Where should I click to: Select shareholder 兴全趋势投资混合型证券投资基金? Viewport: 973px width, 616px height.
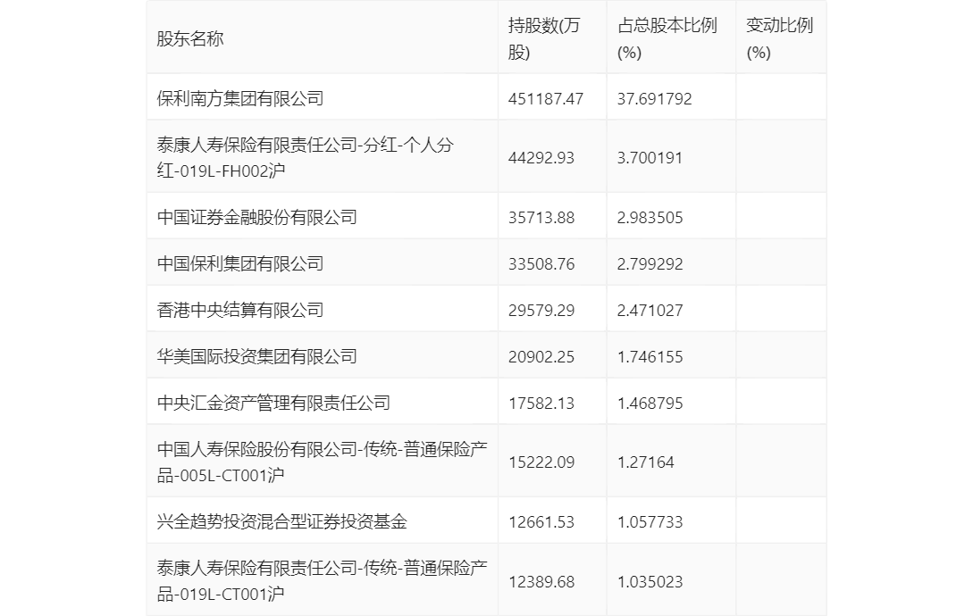coord(282,521)
